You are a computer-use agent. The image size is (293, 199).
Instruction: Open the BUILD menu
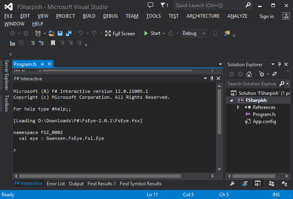89,16
